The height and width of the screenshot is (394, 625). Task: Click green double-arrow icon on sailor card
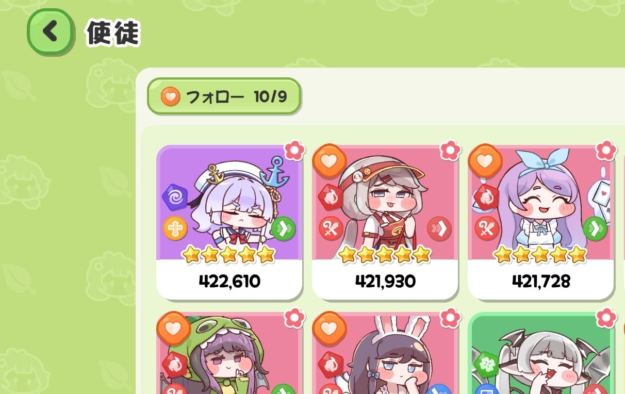(x=284, y=228)
